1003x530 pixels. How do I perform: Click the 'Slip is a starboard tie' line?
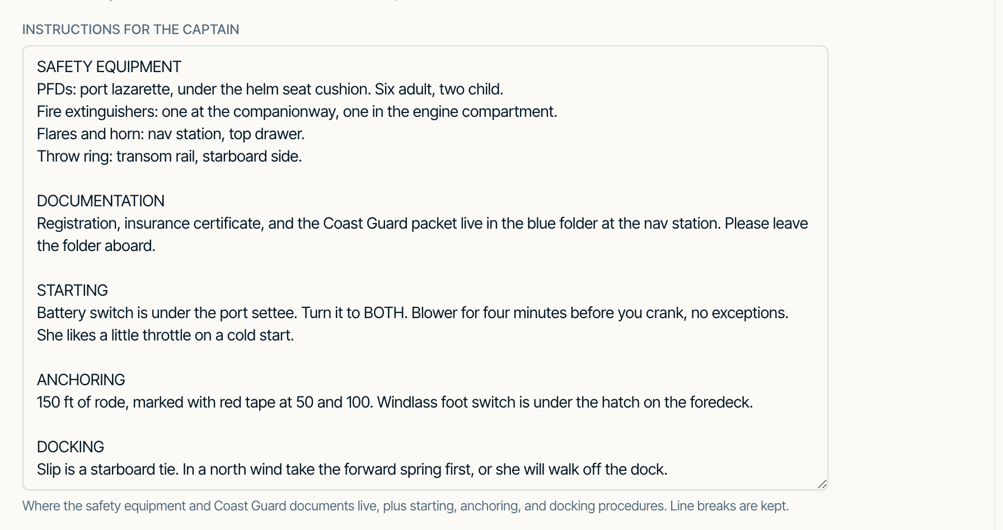click(x=352, y=470)
